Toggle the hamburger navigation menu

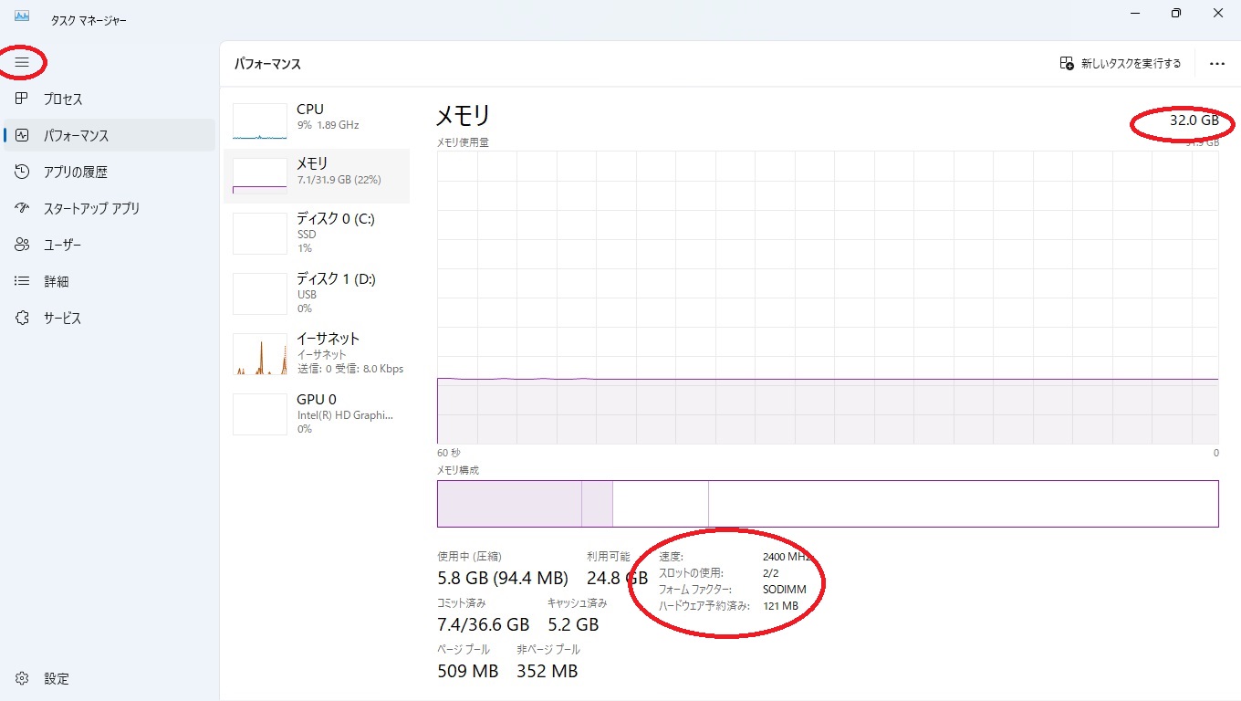22,62
